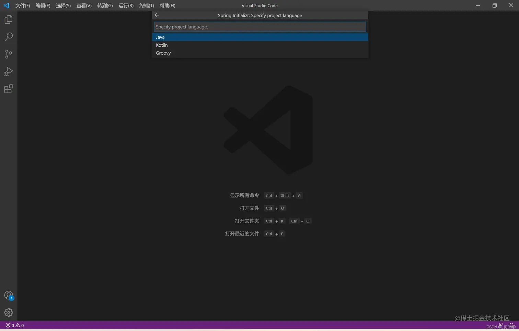Select Kotlin as project language
Viewport: 519px width, 331px height.
260,45
